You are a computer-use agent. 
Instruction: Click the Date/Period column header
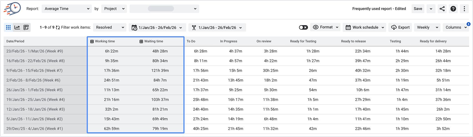(15, 41)
